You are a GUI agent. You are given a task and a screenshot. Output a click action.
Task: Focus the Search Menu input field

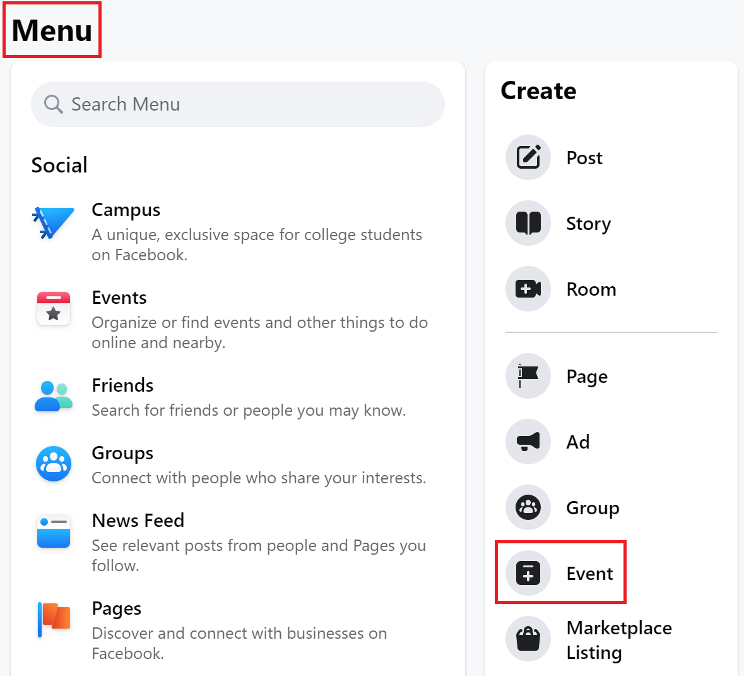(x=252, y=104)
